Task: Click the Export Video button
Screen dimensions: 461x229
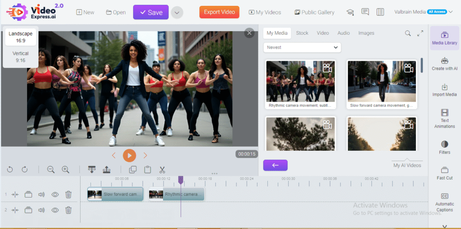Action: pos(219,12)
